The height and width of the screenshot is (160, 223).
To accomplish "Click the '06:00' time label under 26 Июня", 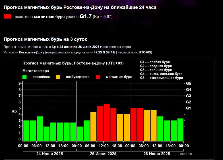I will (x=144, y=146).
